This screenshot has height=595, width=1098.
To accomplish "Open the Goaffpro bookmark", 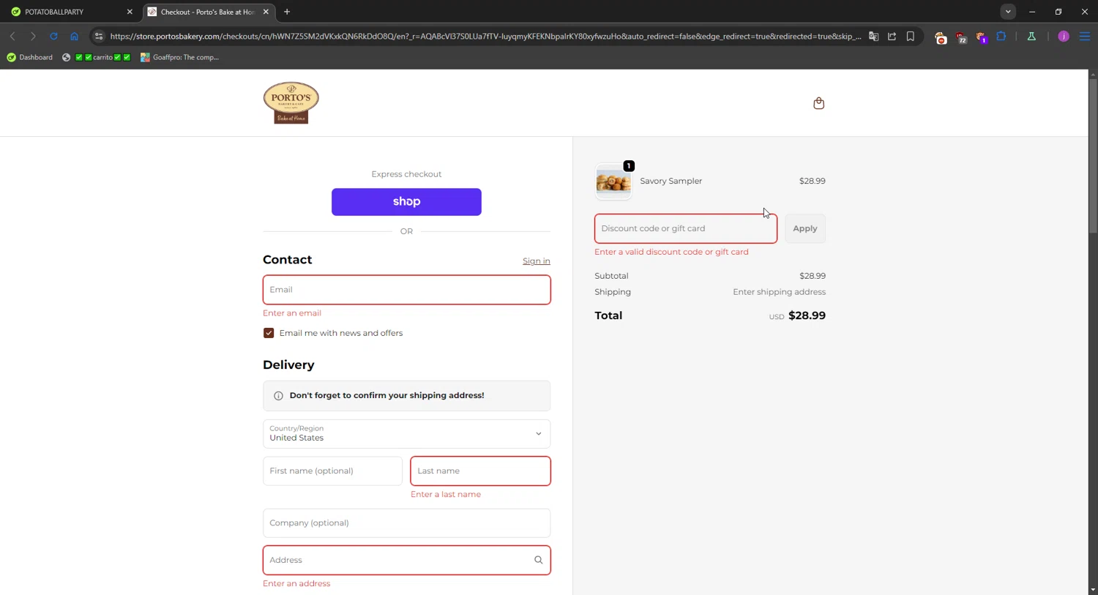I will click(x=180, y=57).
